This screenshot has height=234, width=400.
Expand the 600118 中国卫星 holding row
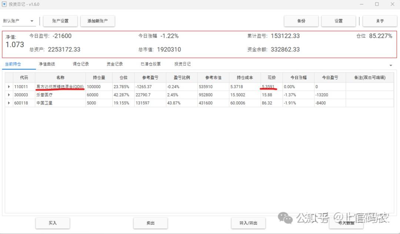pos(9,103)
